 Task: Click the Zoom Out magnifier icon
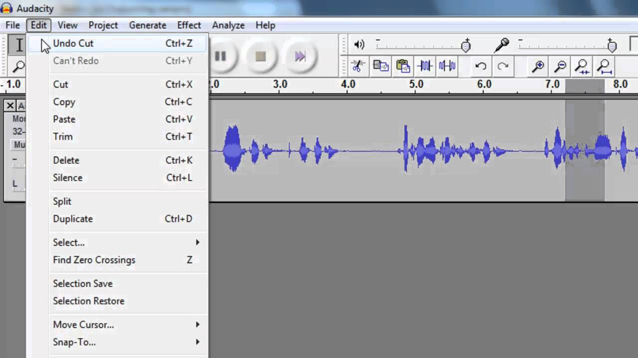point(560,66)
